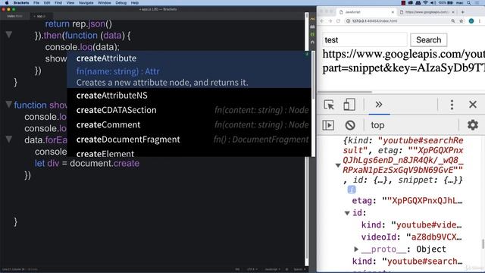Click the Search button on the page
Viewport: 485px width, 273px height.
[x=428, y=40]
